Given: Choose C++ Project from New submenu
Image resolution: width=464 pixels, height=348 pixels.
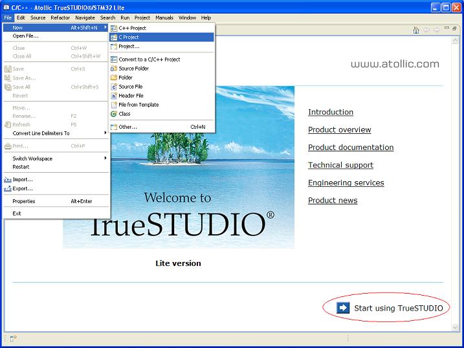Looking at the screenshot, I should click(x=162, y=28).
